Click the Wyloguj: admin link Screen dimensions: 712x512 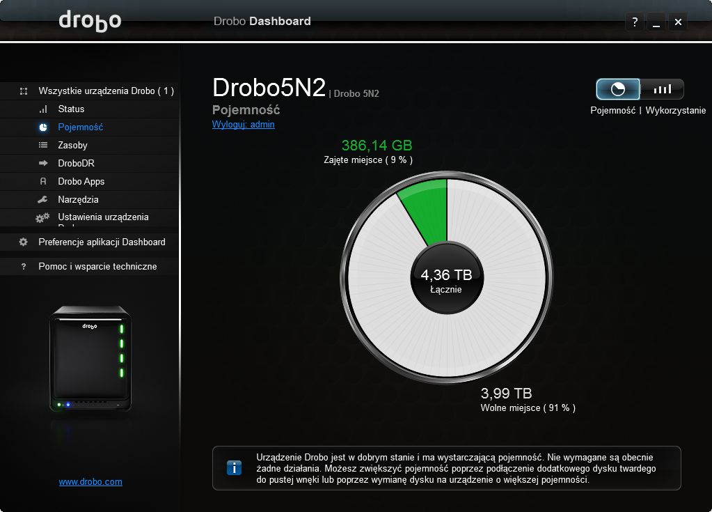pyautogui.click(x=244, y=125)
